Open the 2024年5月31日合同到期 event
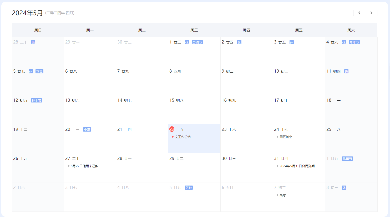Viewport: 390px width, 217px height. [x=297, y=166]
